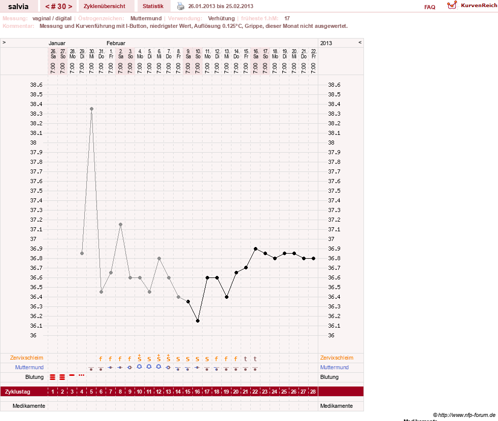Screen dimensions: 498x421
Task: Click the left Blutung row label
Action: click(x=35, y=377)
